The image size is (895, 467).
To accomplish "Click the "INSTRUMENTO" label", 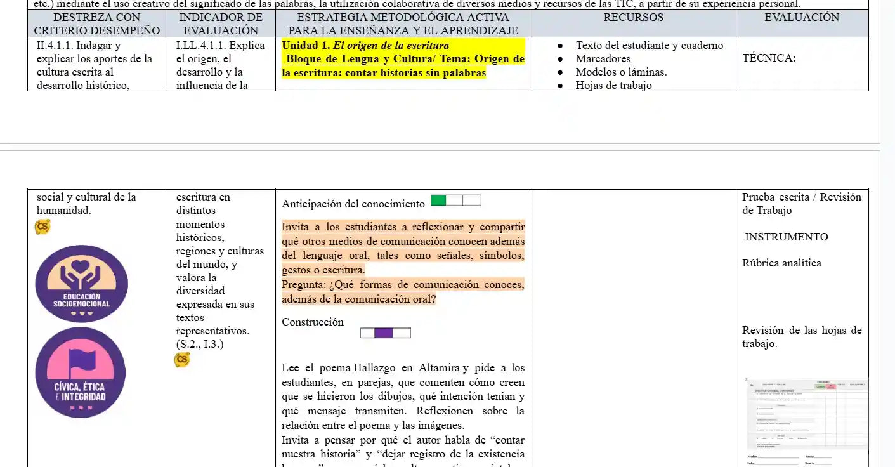I will click(786, 237).
